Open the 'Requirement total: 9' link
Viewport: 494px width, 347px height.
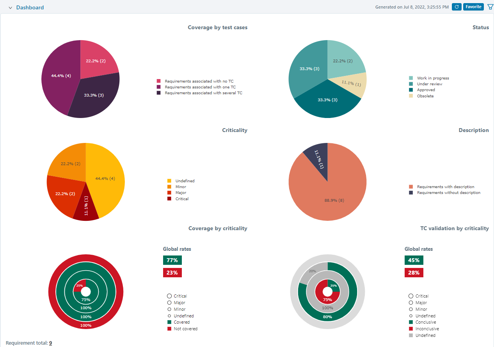point(50,343)
